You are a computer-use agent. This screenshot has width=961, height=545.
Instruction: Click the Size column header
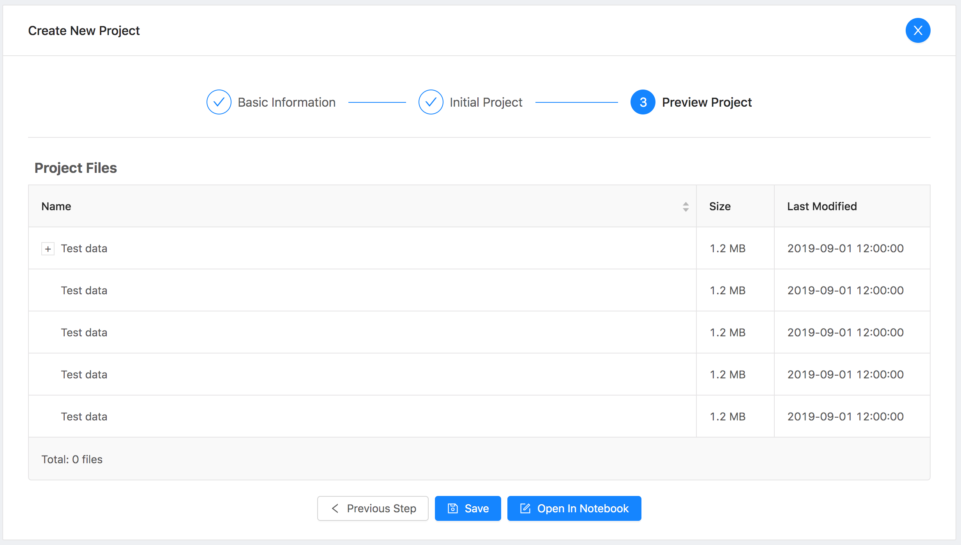click(719, 206)
